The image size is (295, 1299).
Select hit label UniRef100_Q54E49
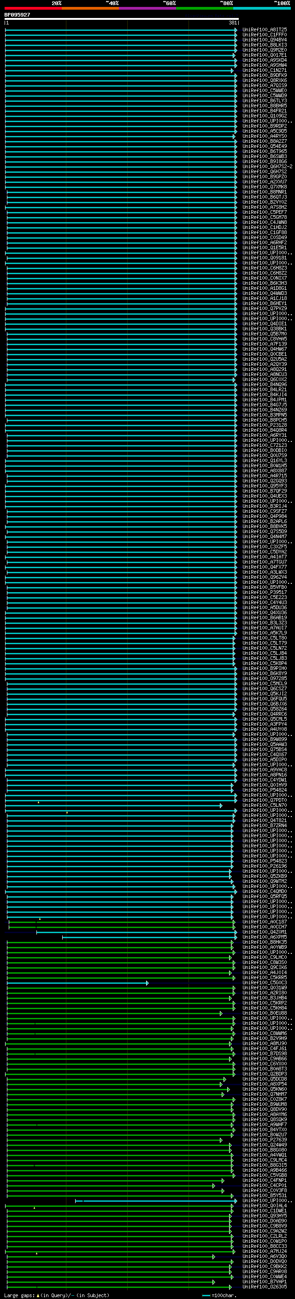264,146
